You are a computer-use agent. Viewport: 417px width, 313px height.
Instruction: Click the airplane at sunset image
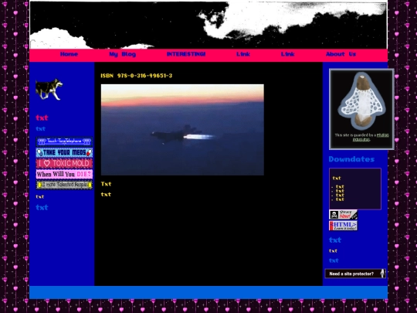click(x=182, y=130)
